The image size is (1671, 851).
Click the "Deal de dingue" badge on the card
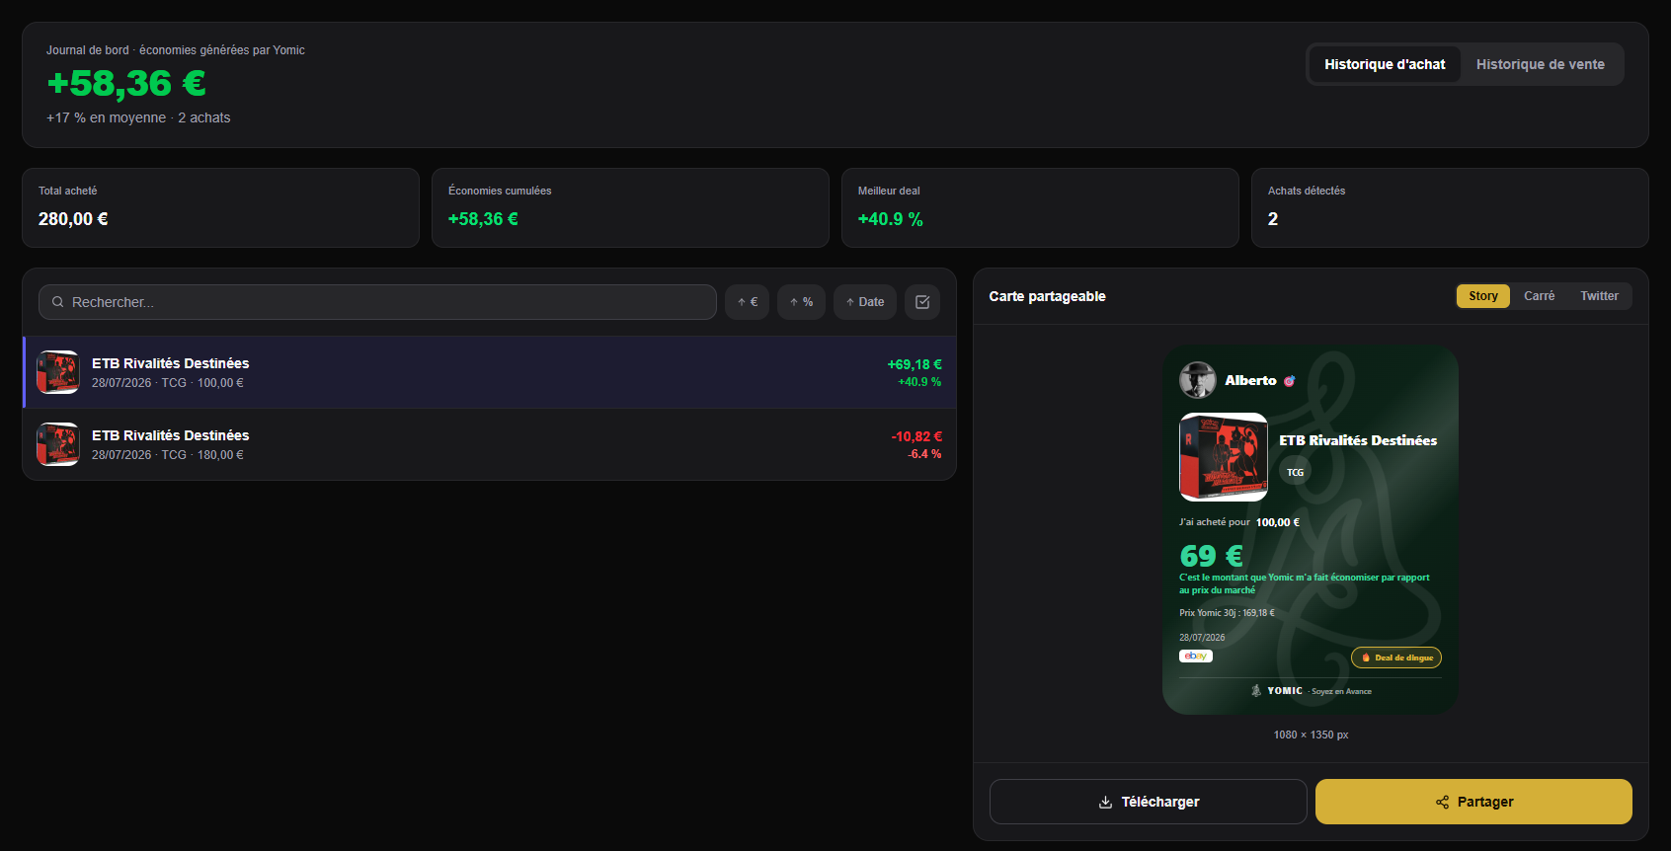1396,658
